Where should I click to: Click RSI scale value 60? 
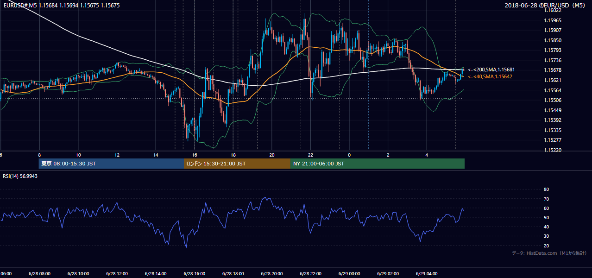tap(547, 208)
